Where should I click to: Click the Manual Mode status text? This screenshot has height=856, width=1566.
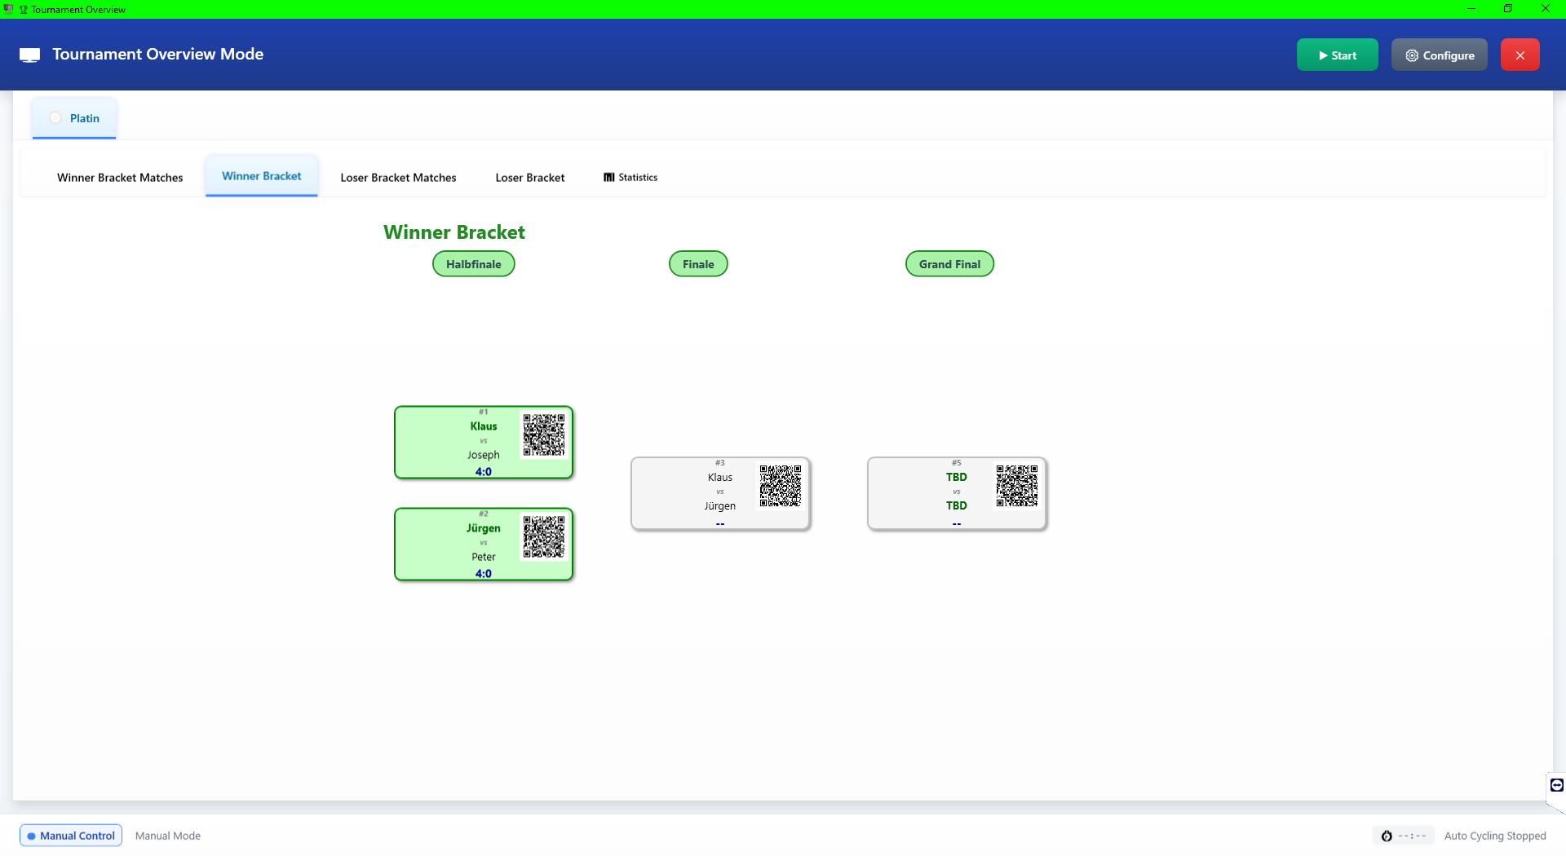(167, 836)
